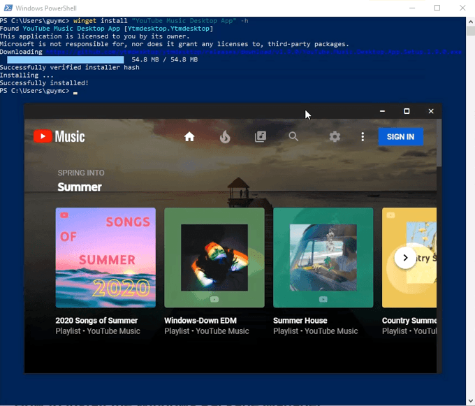
Task: Click the YouTube Music logo
Action: 59,137
